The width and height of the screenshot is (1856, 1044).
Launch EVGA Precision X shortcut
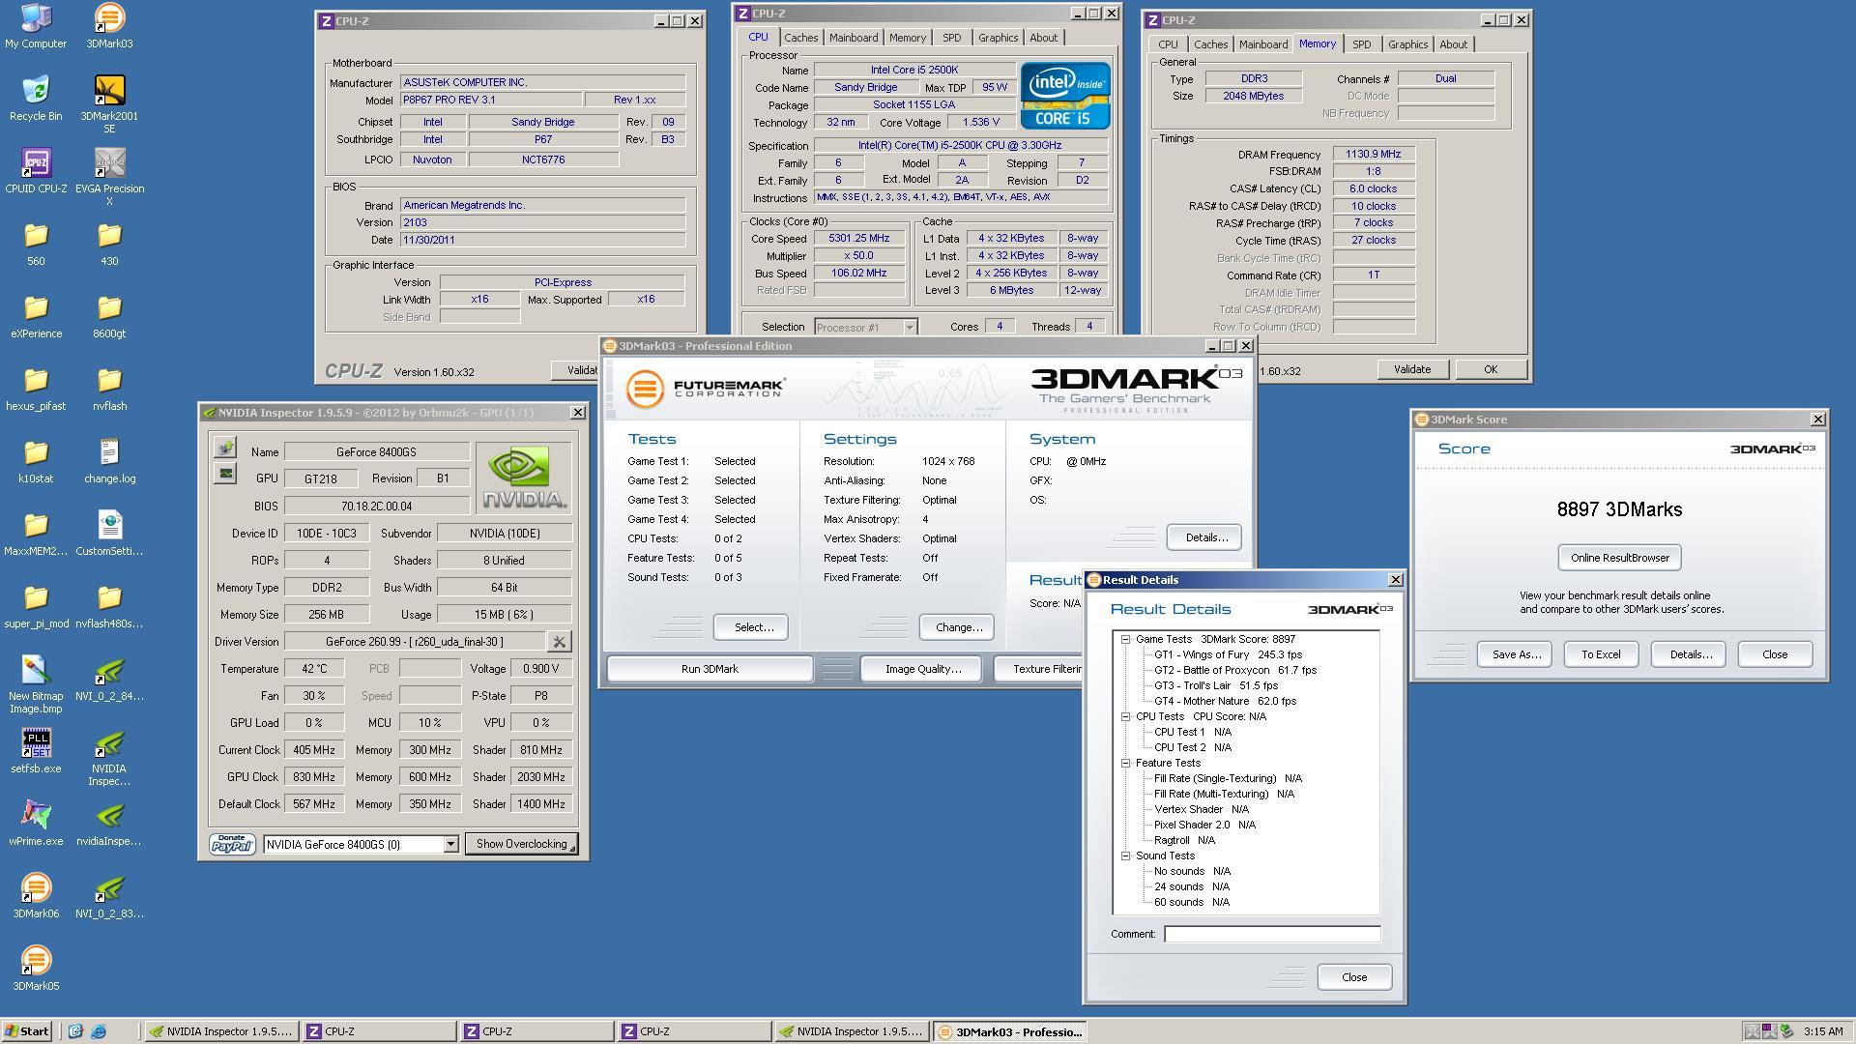109,177
